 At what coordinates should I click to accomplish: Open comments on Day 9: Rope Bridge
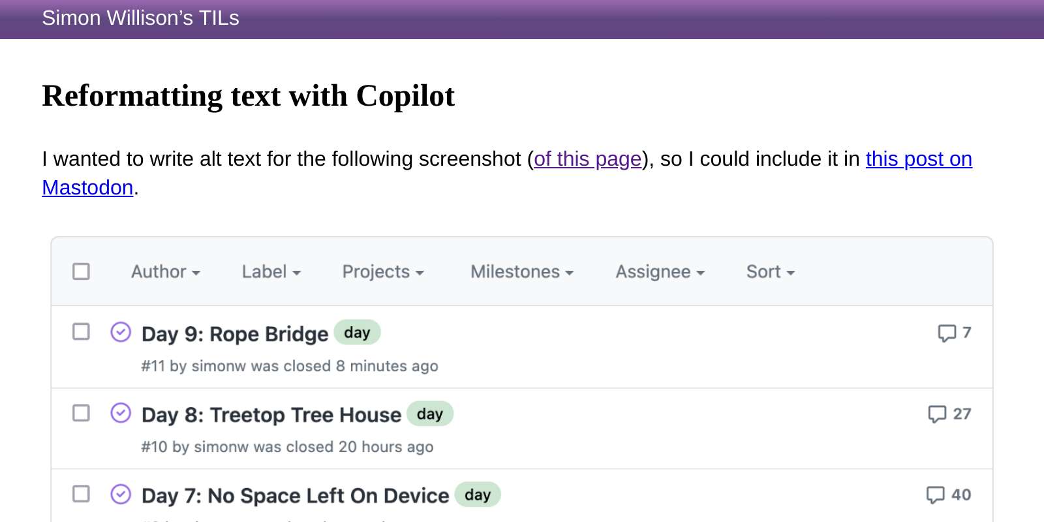[954, 332]
